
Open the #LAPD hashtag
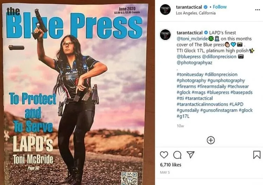[236, 104]
